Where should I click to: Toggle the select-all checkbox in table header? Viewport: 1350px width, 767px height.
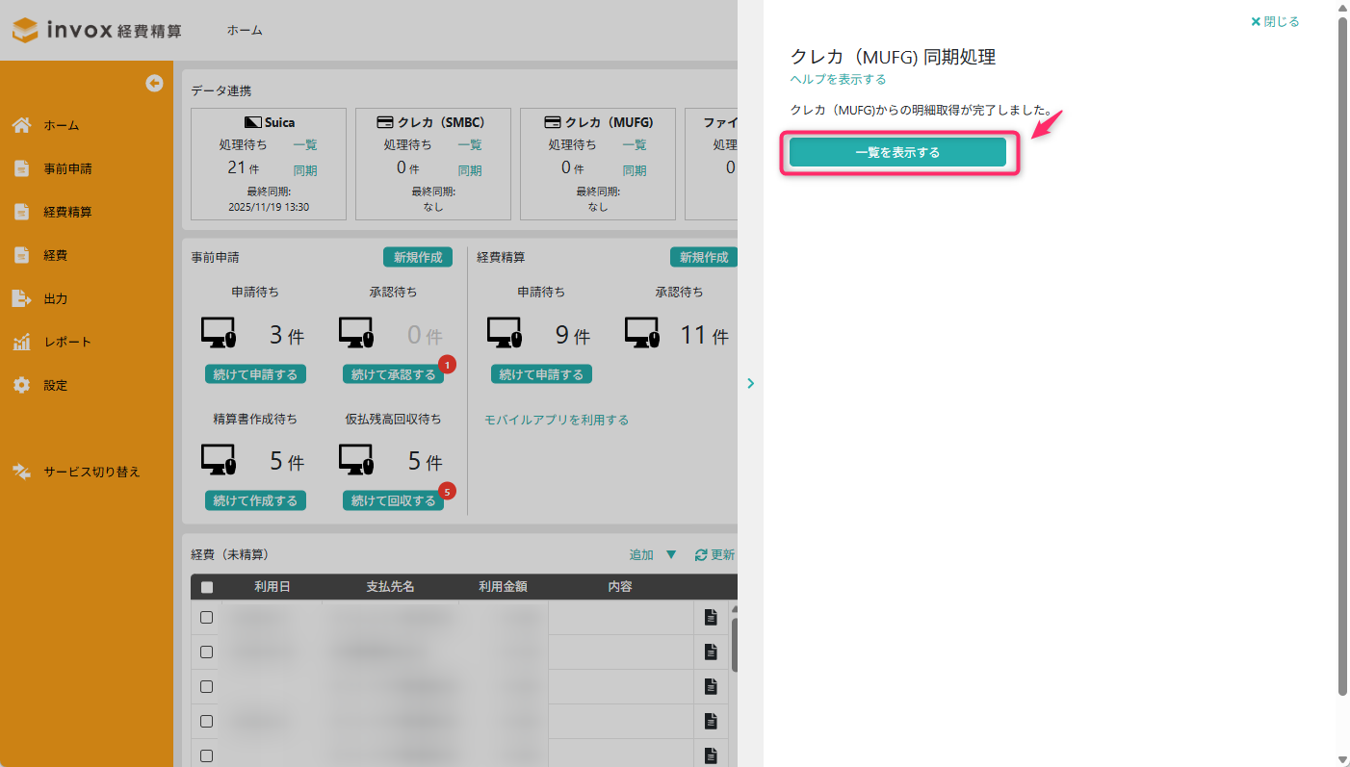207,587
